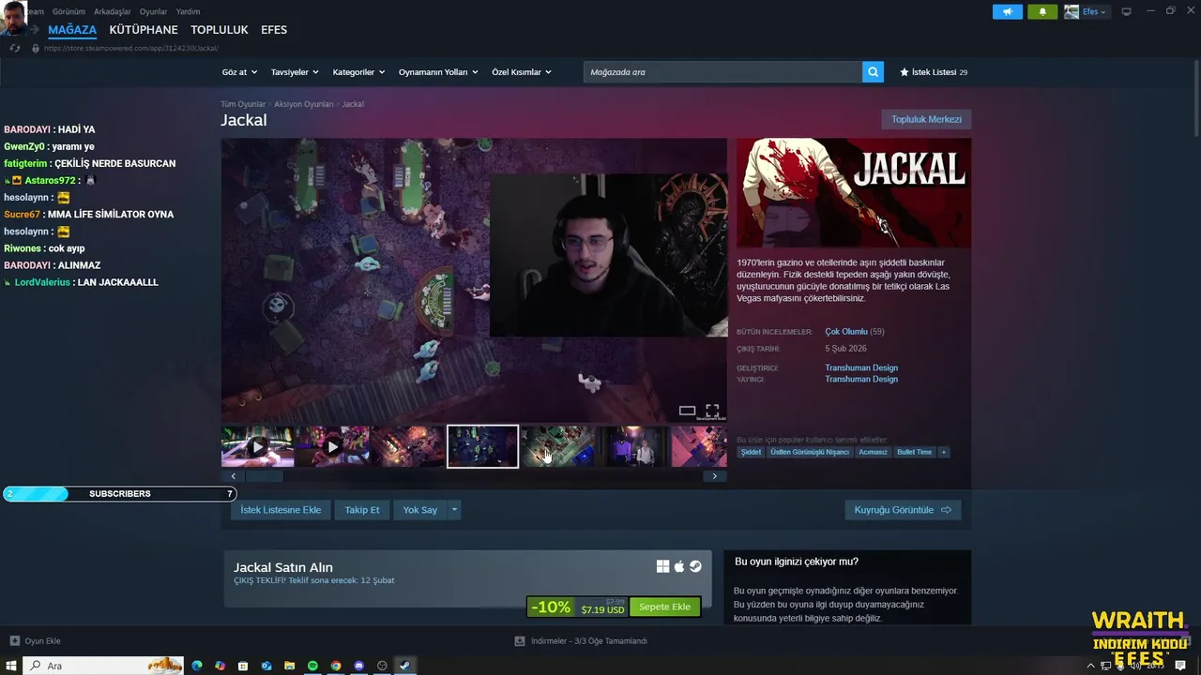Screen dimensions: 1201x675
Task: Click the star icon next to İstek Listesi
Action: [905, 72]
